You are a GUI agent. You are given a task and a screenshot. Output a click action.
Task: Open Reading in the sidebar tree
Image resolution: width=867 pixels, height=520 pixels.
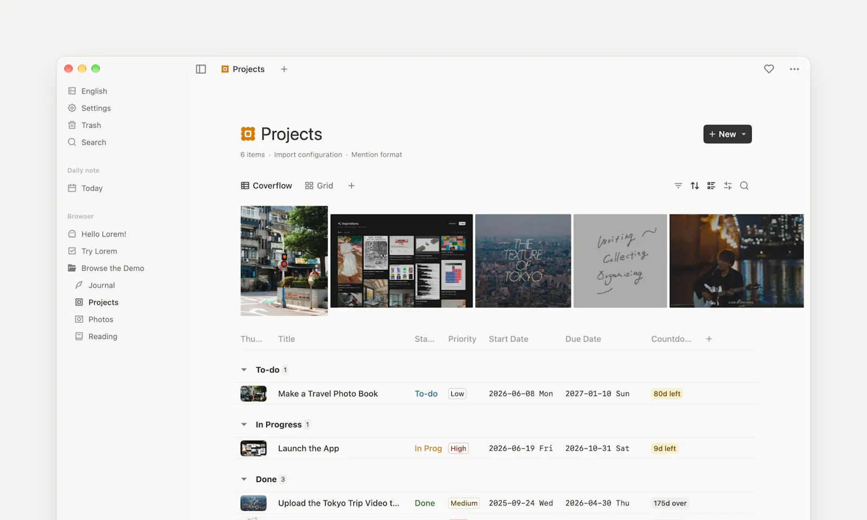pos(96,336)
